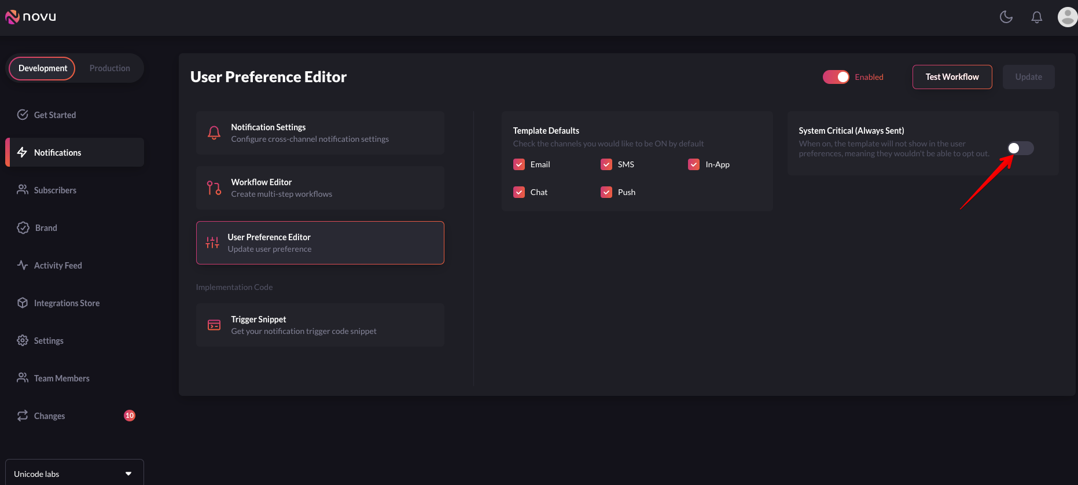Open the Changes page
The width and height of the screenshot is (1078, 485).
click(75, 416)
